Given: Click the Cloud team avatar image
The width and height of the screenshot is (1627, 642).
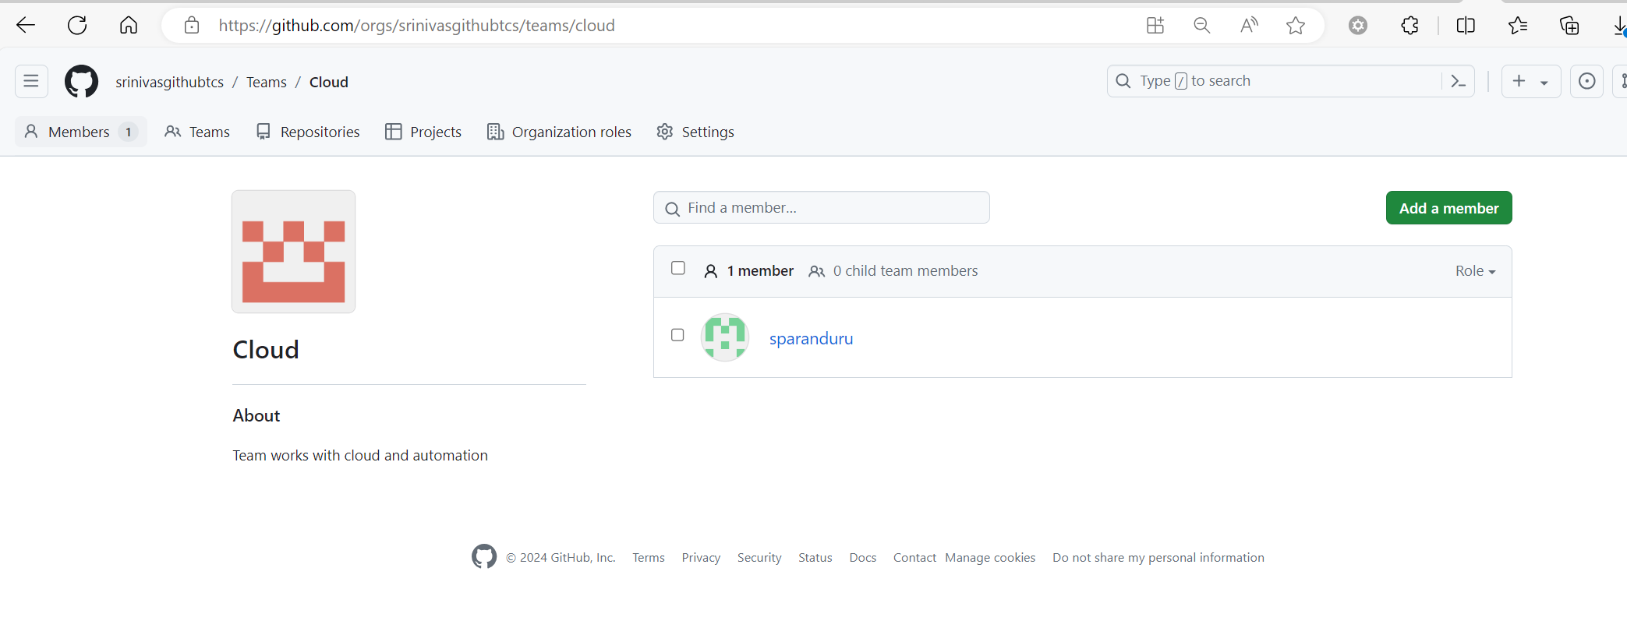Looking at the screenshot, I should click(294, 252).
